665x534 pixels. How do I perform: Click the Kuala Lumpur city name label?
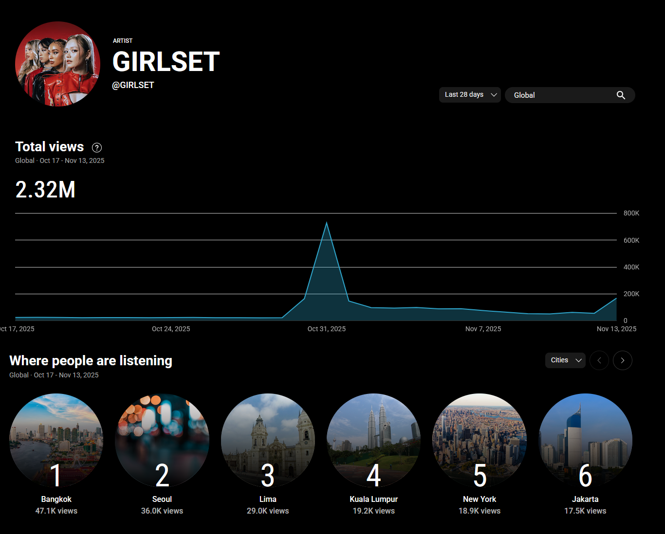click(x=374, y=499)
